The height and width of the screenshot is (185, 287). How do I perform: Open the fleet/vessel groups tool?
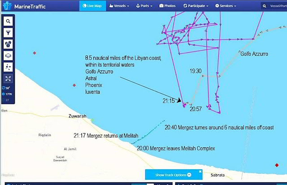pos(8,44)
